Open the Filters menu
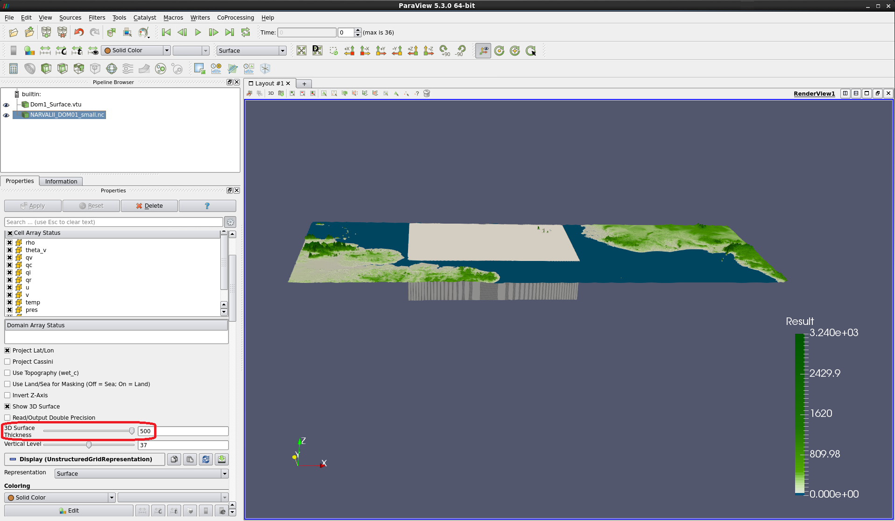 click(97, 18)
